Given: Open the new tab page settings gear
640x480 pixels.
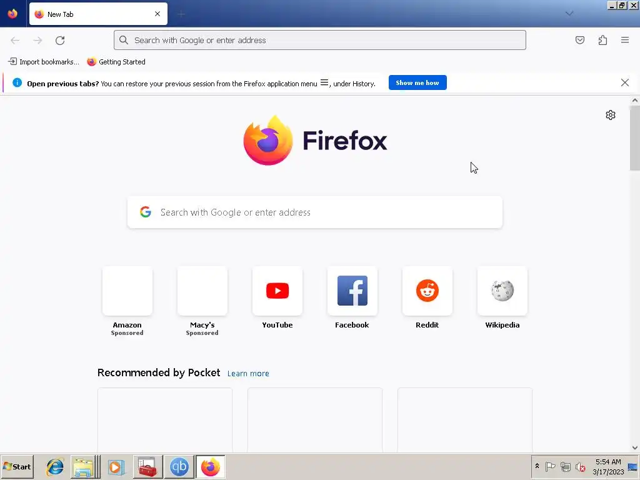Looking at the screenshot, I should click(x=611, y=115).
